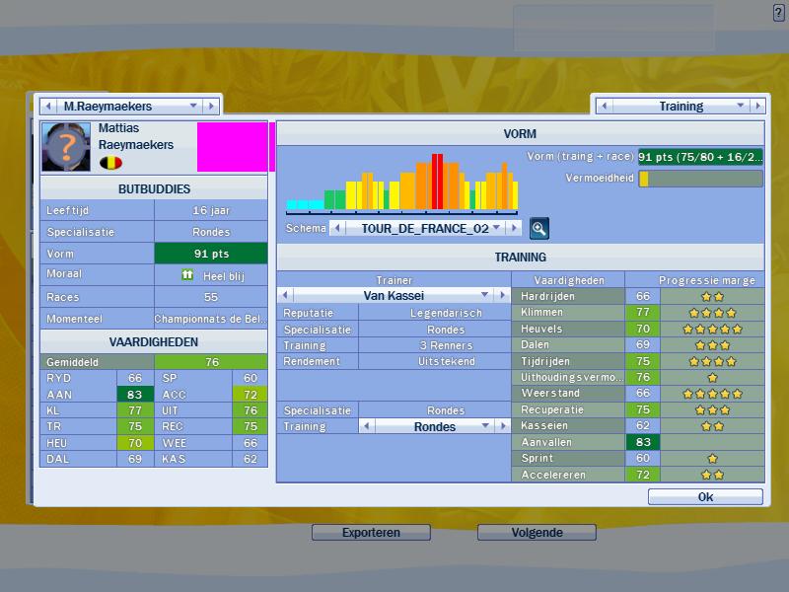The image size is (789, 592).
Task: Click the help question mark icon
Action: point(779,12)
